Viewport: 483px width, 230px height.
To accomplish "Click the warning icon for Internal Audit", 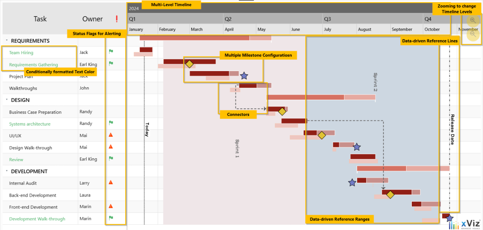I will (x=111, y=183).
